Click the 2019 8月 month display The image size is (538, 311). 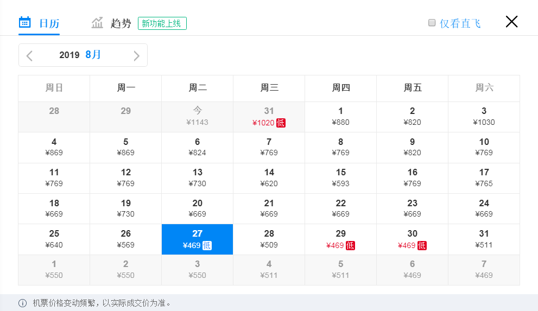tap(80, 55)
